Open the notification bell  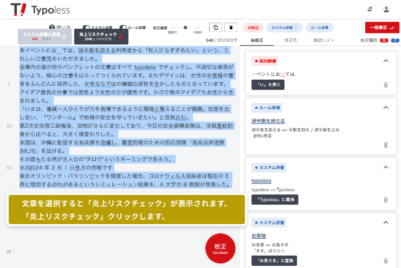tap(370, 9)
